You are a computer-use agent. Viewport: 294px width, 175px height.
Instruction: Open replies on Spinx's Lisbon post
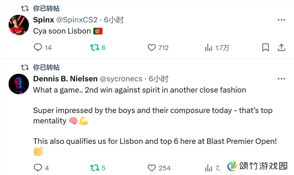pos(42,48)
